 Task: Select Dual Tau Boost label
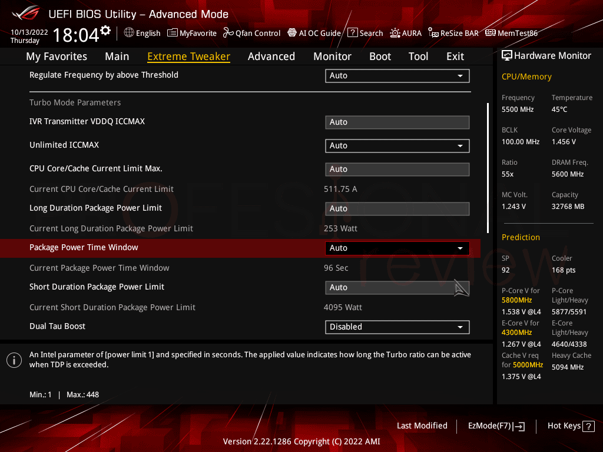click(x=57, y=326)
